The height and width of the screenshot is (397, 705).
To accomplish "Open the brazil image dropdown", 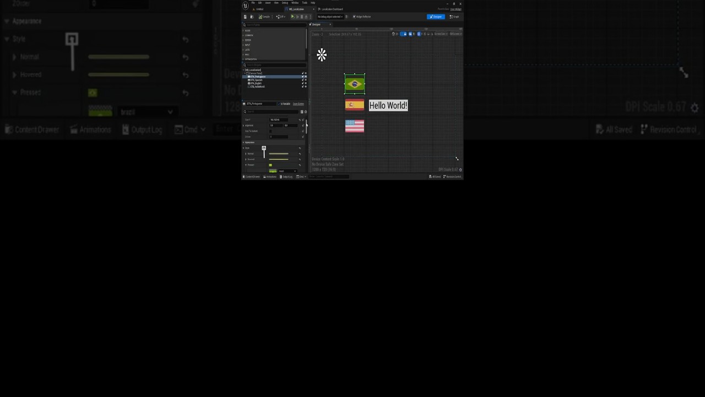I will point(288,171).
